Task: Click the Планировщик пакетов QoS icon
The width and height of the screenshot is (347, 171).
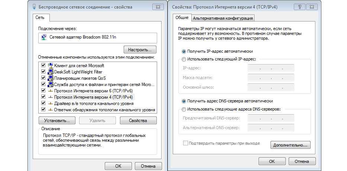Action: (x=51, y=78)
